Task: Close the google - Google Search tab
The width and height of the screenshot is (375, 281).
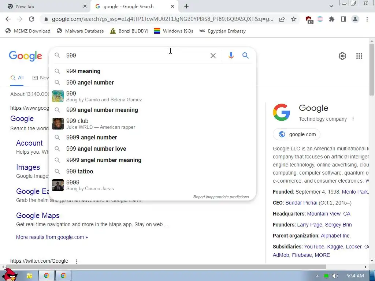Action: (x=172, y=7)
